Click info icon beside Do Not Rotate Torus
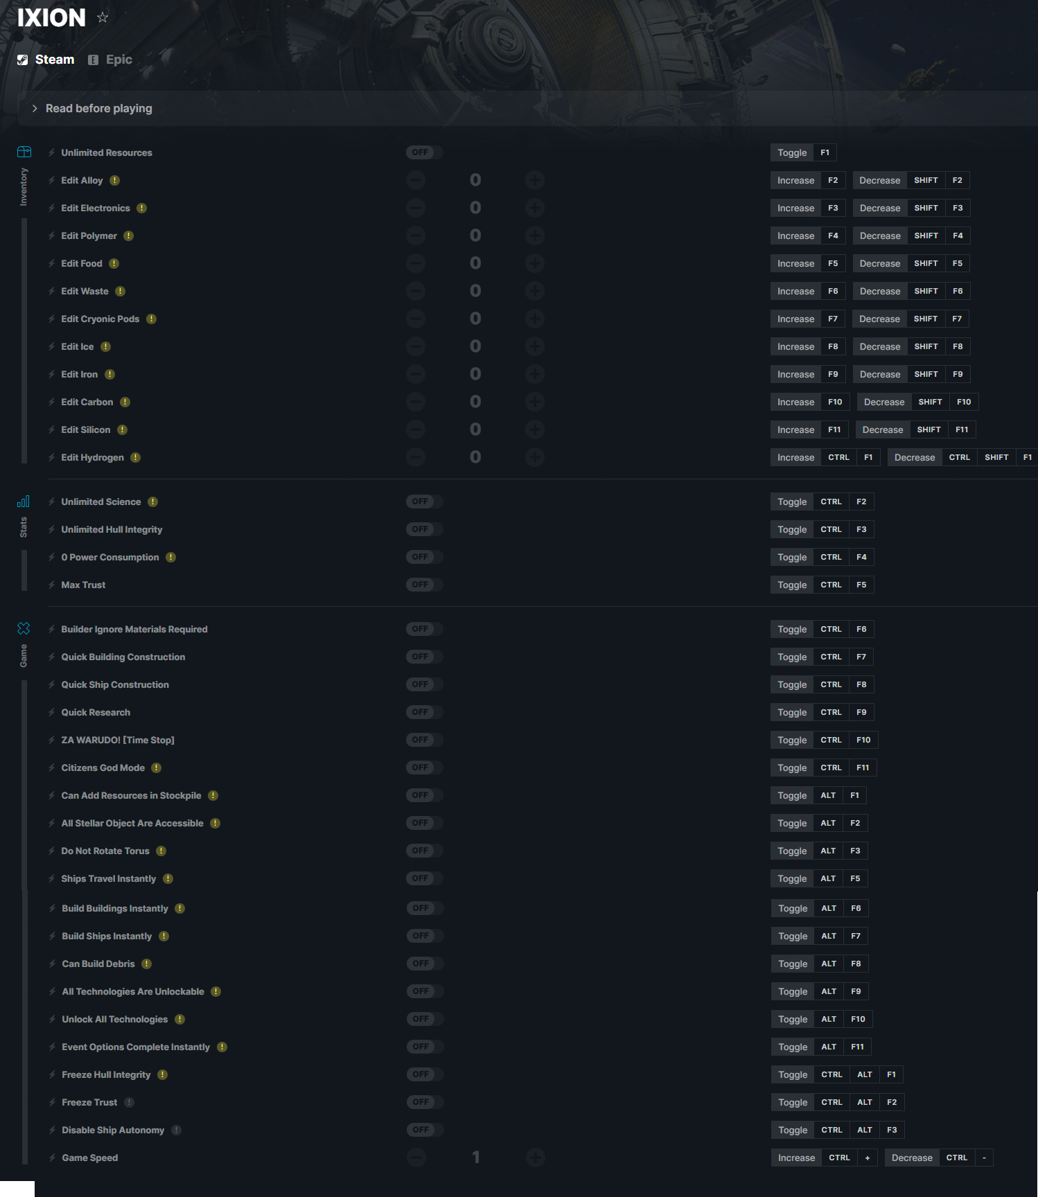 pos(161,851)
